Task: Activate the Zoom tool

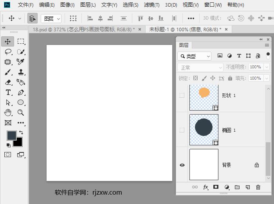Action: coord(21,113)
